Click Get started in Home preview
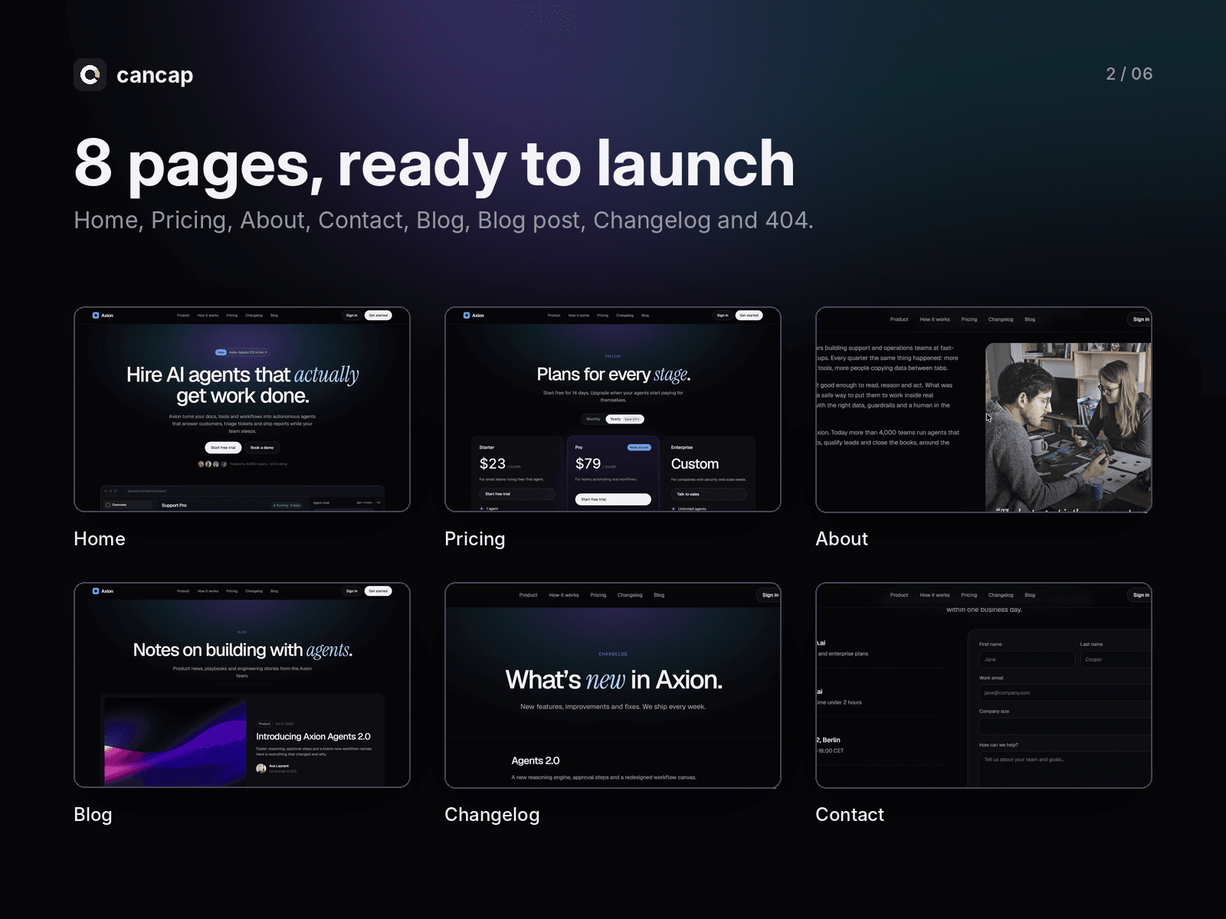The height and width of the screenshot is (919, 1226). point(378,316)
